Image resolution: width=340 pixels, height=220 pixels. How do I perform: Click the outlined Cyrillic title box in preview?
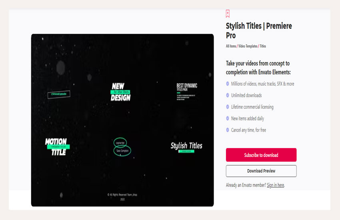[59, 94]
